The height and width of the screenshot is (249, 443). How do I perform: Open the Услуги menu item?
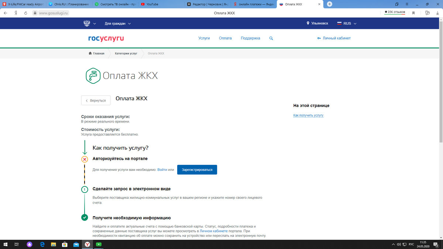coord(204,38)
